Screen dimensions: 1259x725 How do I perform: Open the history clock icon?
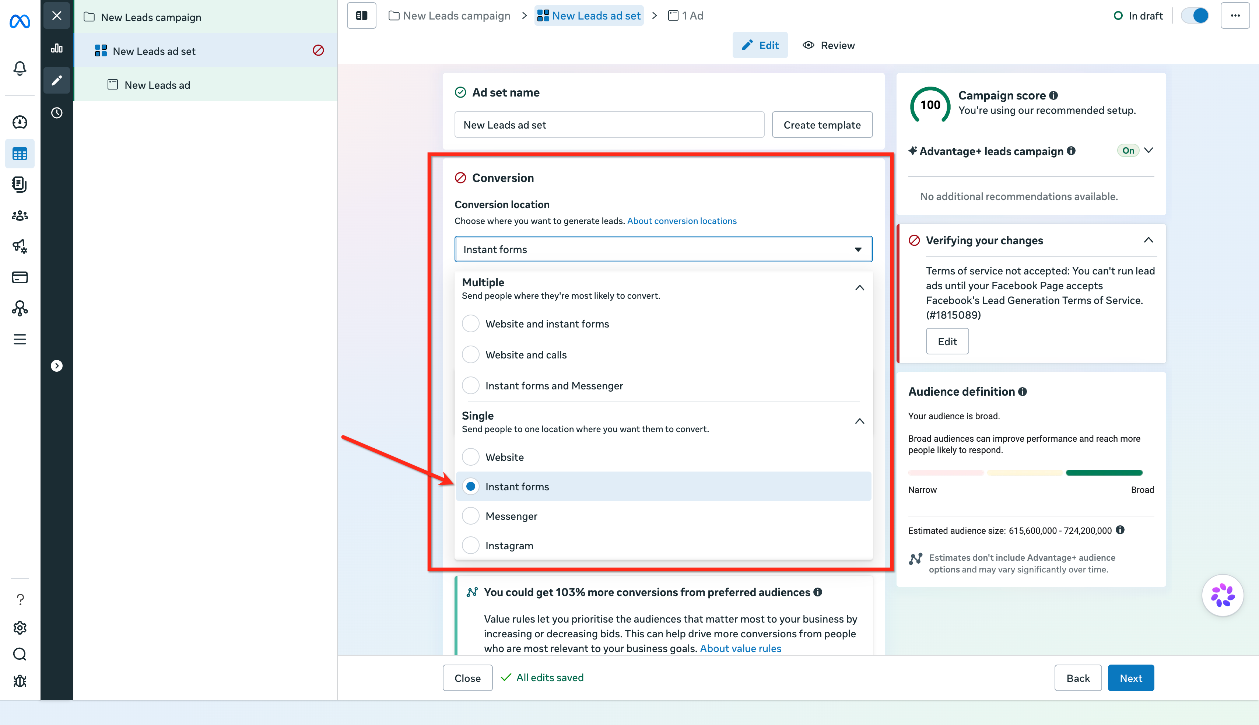pyautogui.click(x=57, y=113)
